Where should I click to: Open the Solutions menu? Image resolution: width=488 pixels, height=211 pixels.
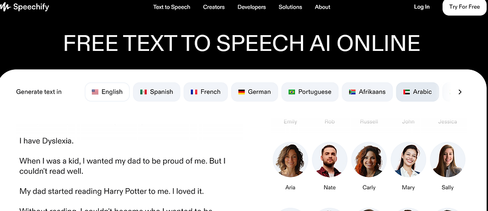(290, 7)
